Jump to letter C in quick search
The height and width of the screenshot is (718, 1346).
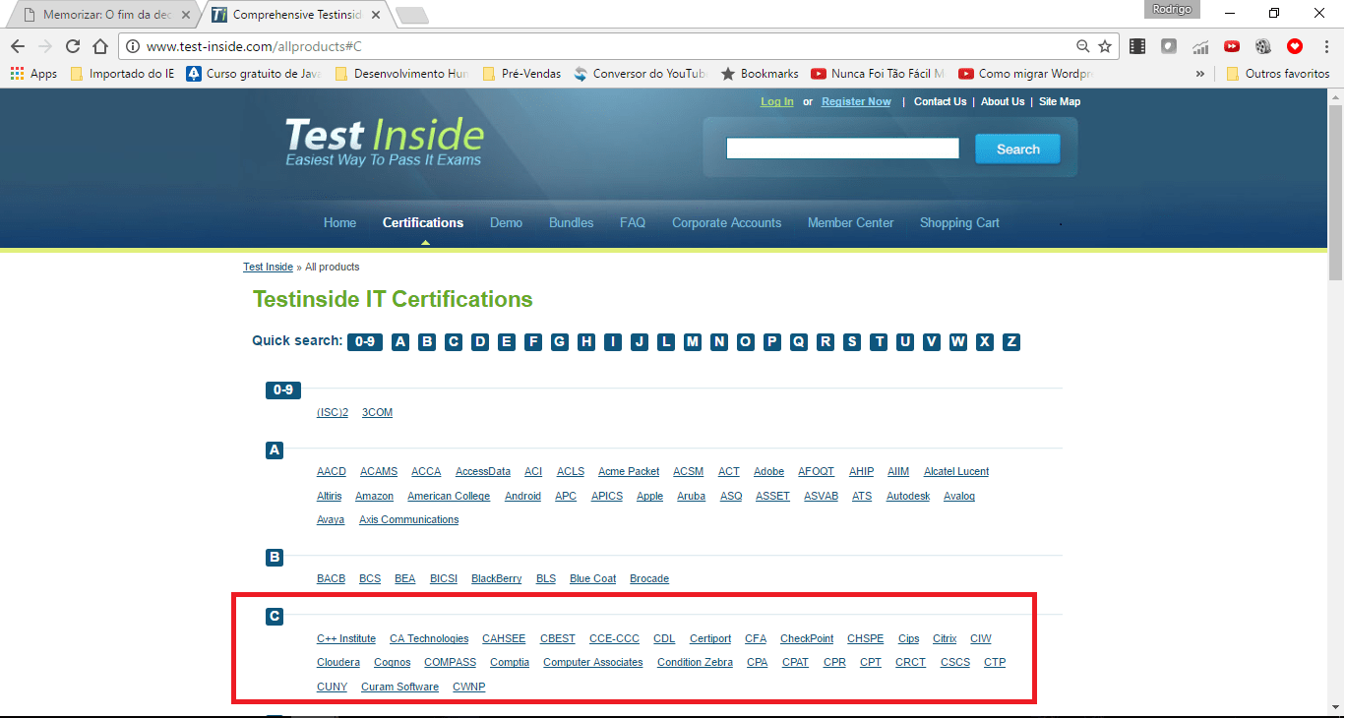454,341
